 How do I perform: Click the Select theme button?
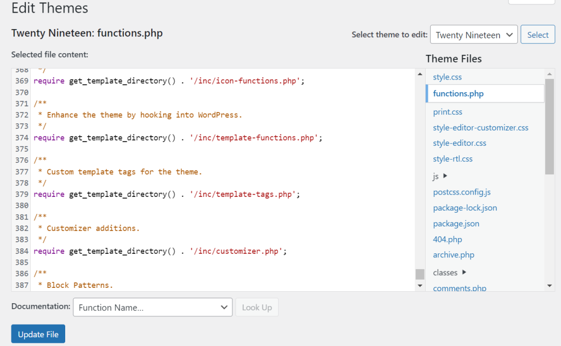[537, 34]
